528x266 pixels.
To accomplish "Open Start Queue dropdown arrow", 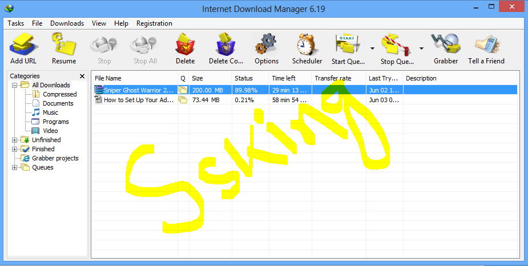I will coord(372,49).
